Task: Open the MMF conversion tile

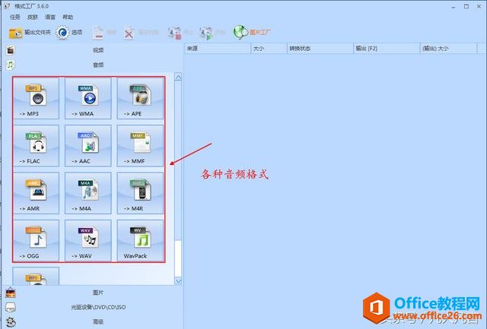Action: point(139,144)
